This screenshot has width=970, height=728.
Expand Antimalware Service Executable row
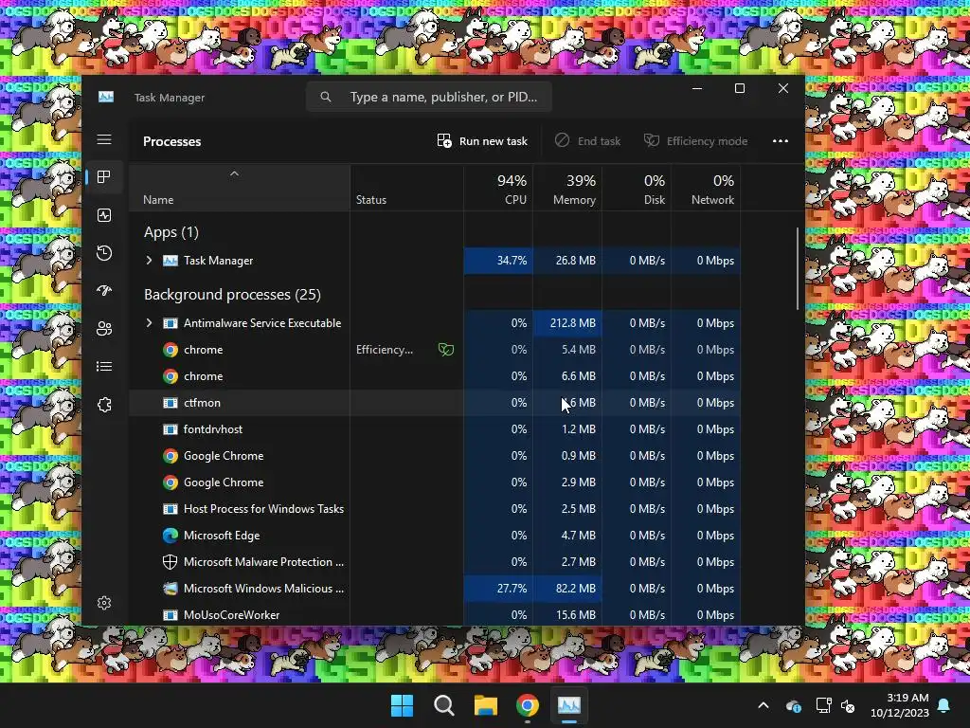click(149, 323)
